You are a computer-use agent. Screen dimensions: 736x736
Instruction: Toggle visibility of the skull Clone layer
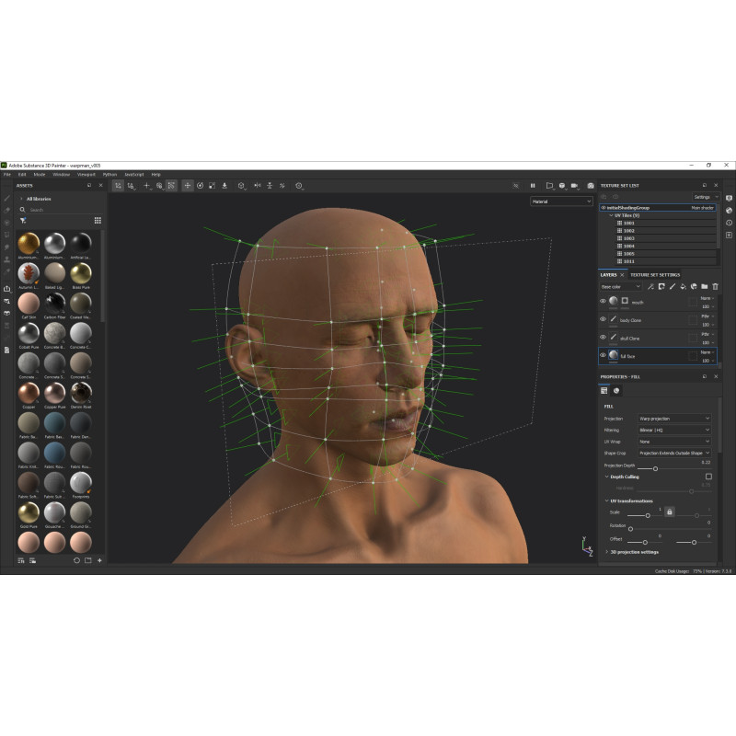pyautogui.click(x=604, y=338)
